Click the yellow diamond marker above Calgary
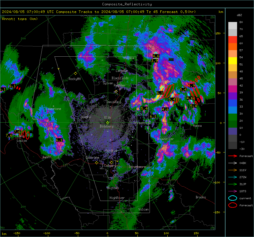 pos(111,162)
